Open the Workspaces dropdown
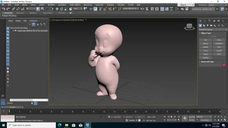228x128 pixels. tap(217, 5)
